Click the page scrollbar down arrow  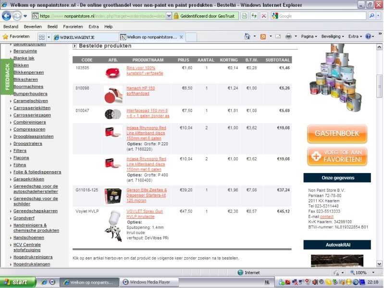click(x=379, y=264)
